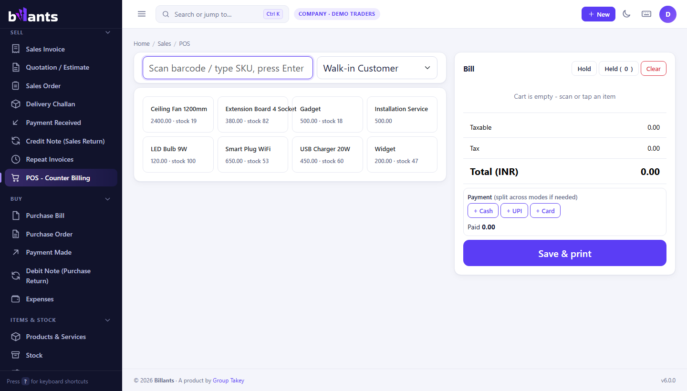Screen dimensions: 687x391
Task: Open the Walk-in Customer dropdown
Action: 377,68
